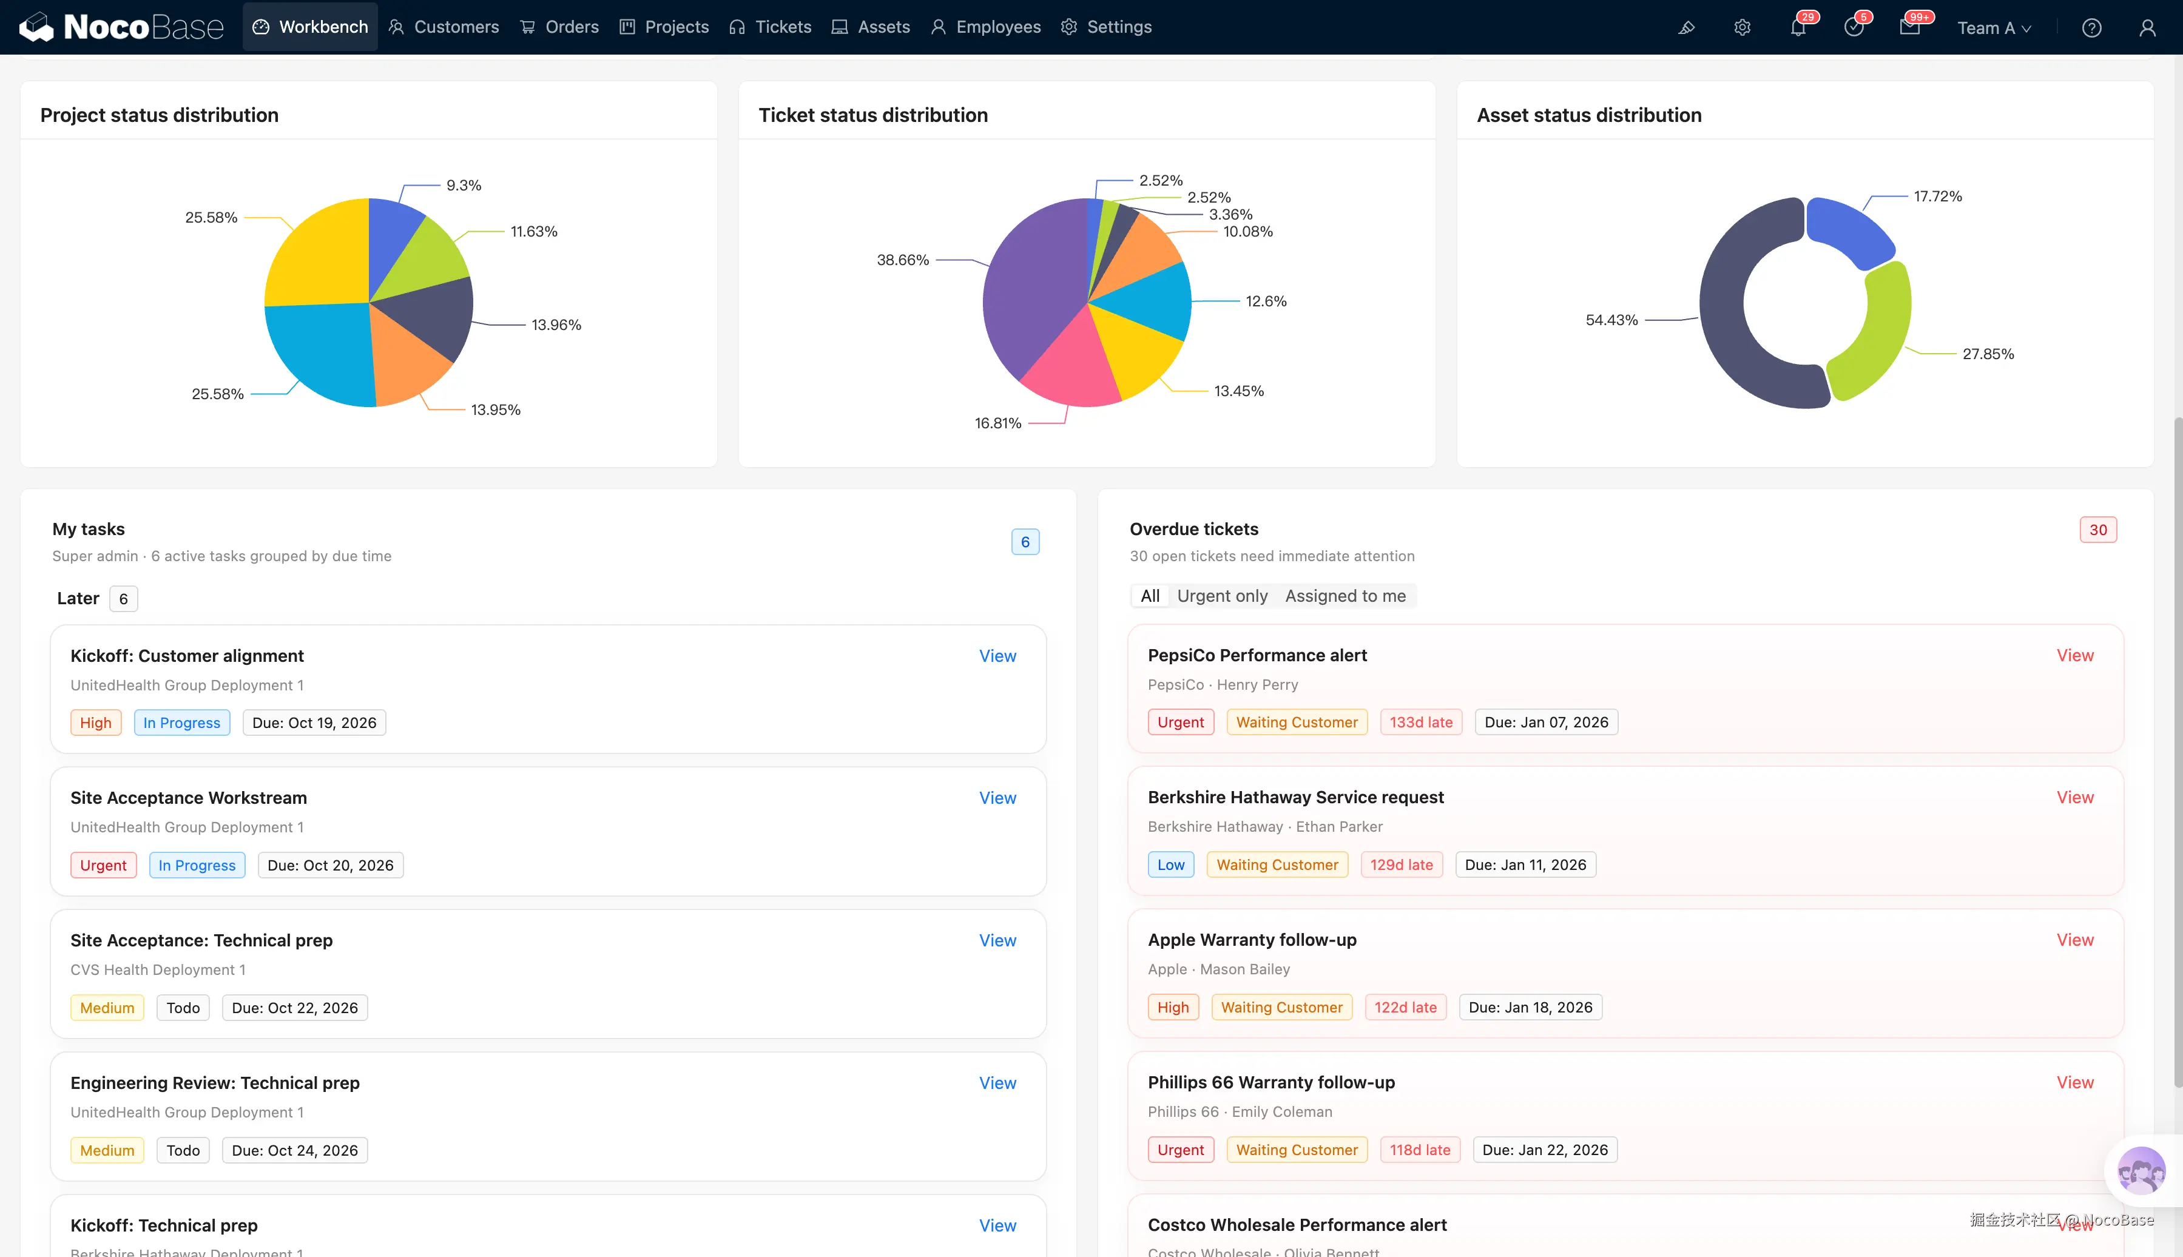Viewport: 2183px width, 1257px height.
Task: Open the Settings menu in navigation bar
Action: click(x=1105, y=27)
